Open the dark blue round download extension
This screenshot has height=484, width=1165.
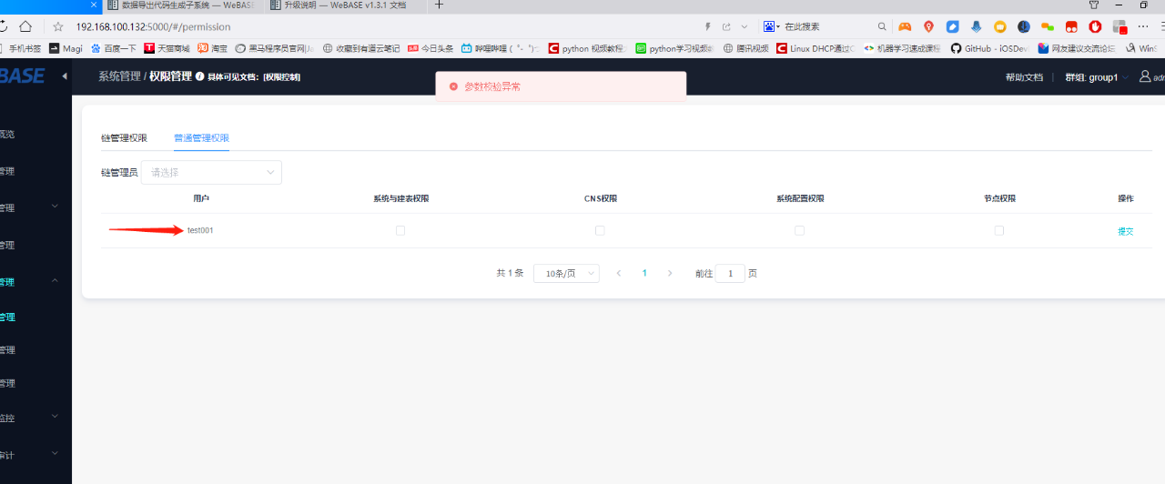click(x=1024, y=26)
